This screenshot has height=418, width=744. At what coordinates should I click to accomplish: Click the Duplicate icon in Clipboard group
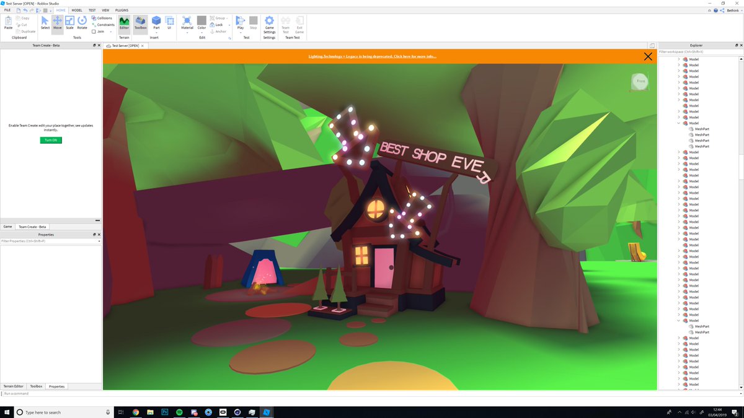pyautogui.click(x=18, y=31)
